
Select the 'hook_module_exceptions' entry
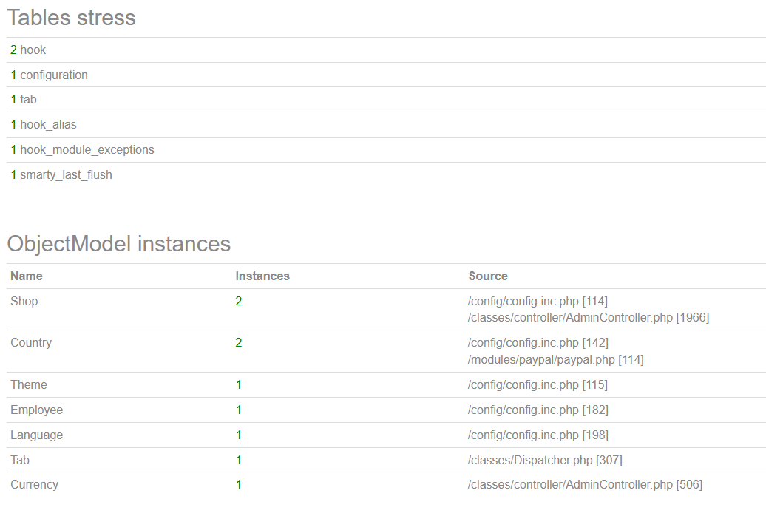tap(87, 150)
